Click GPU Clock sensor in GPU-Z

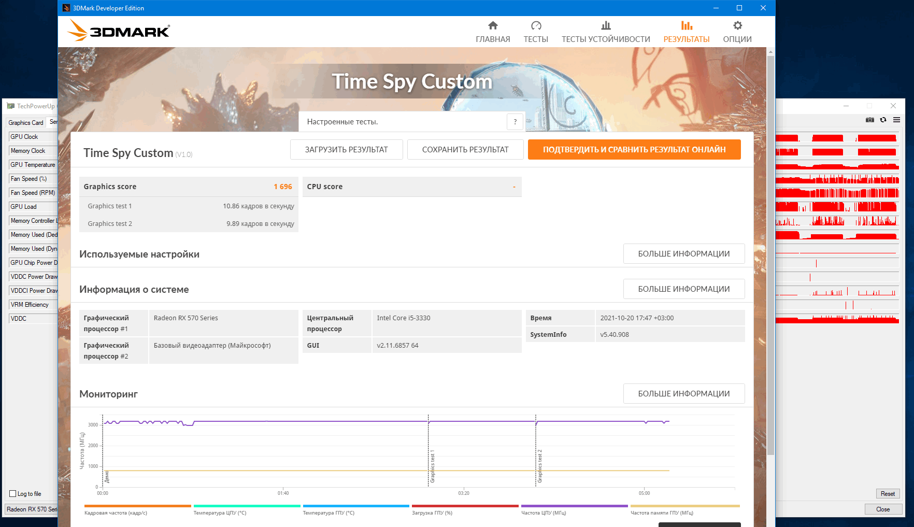coord(33,137)
